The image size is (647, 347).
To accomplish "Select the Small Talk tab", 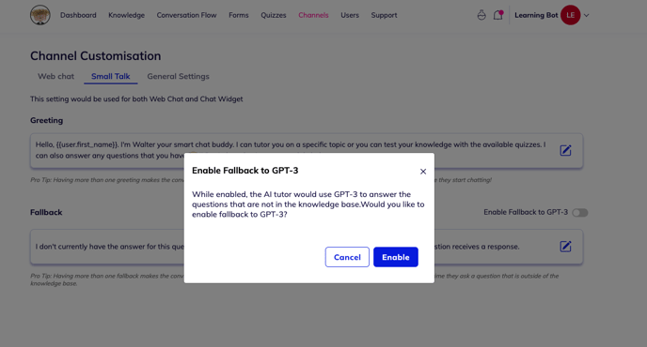I will (x=111, y=76).
